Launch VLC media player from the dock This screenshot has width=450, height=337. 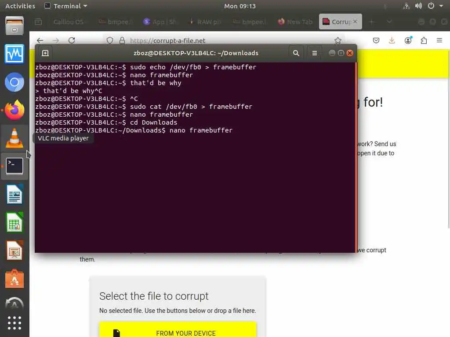pyautogui.click(x=15, y=138)
